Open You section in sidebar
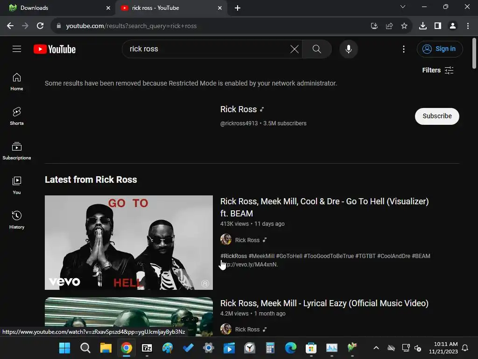The height and width of the screenshot is (359, 478). point(17,185)
